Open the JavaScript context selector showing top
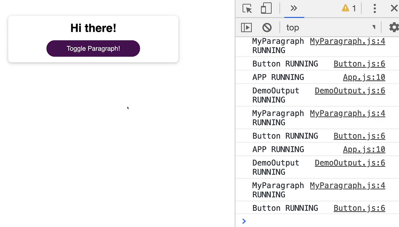This screenshot has height=227, width=399. click(x=292, y=27)
